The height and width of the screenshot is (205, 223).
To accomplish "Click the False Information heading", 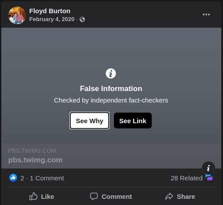I will (111, 88).
